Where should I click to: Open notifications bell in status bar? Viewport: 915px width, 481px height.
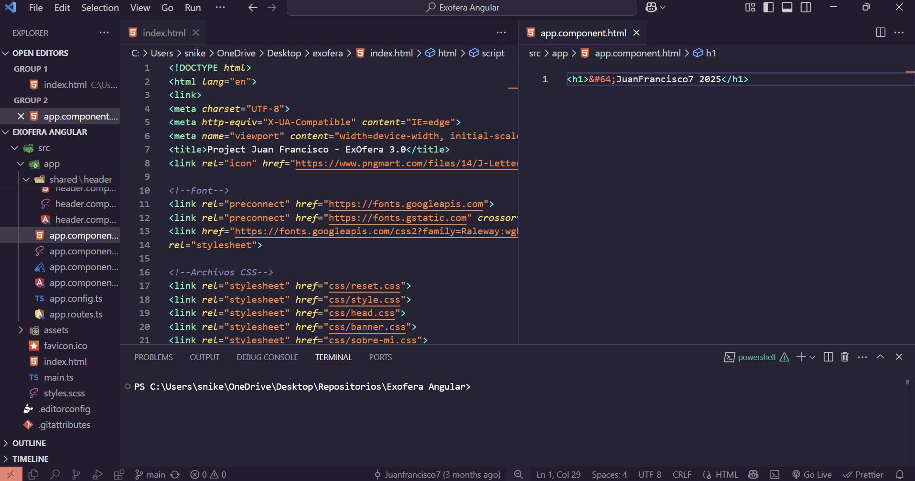click(900, 474)
